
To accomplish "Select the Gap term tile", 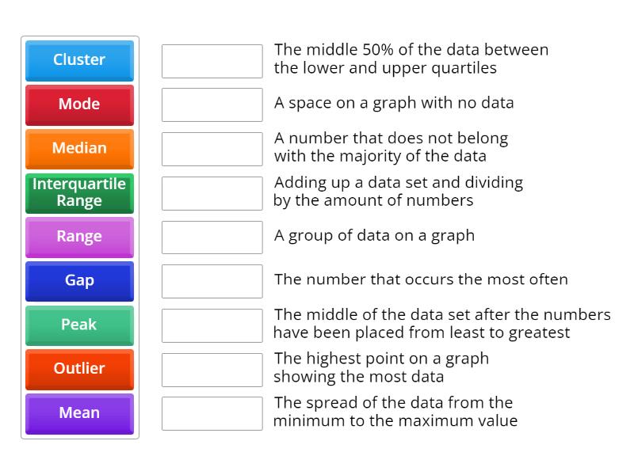I will pos(79,281).
